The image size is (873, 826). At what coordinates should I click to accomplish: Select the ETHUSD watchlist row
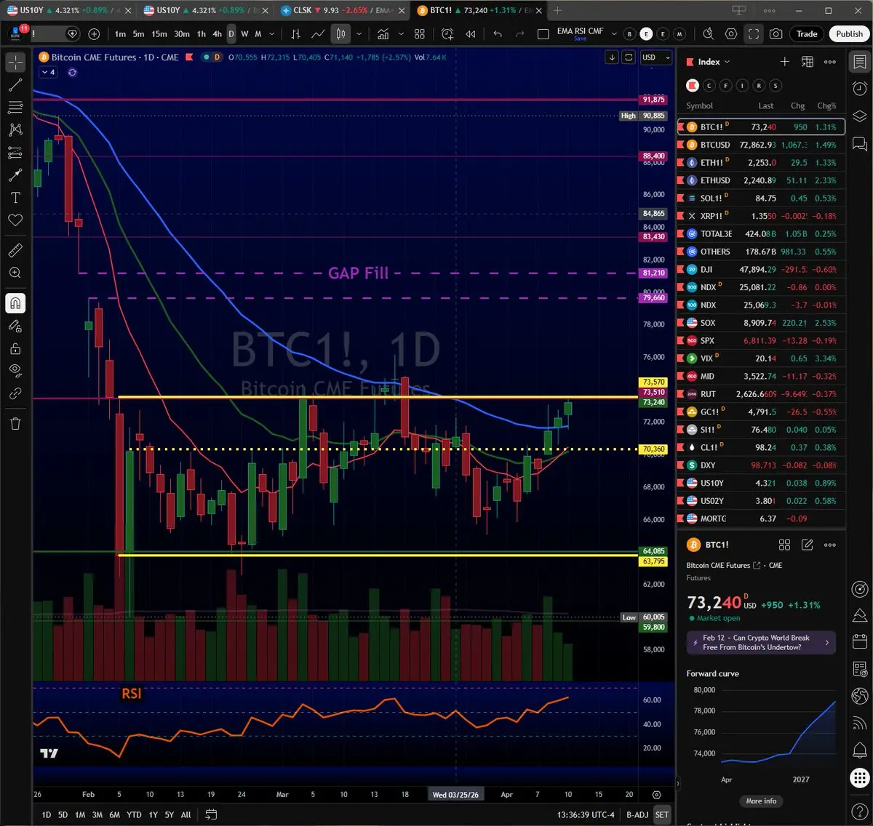point(761,180)
